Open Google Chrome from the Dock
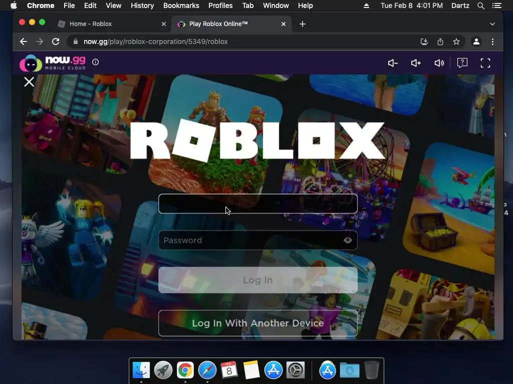 185,370
